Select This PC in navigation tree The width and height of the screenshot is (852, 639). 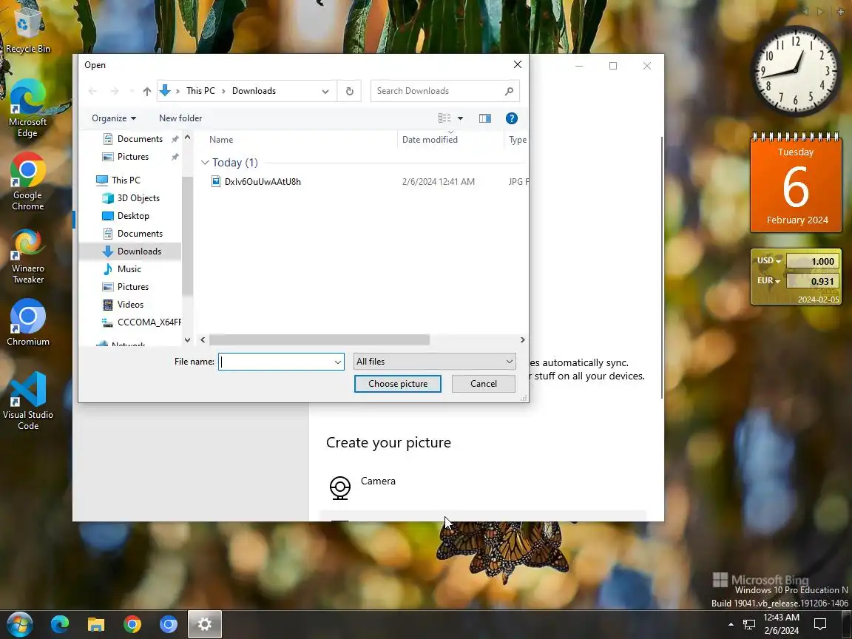point(126,180)
